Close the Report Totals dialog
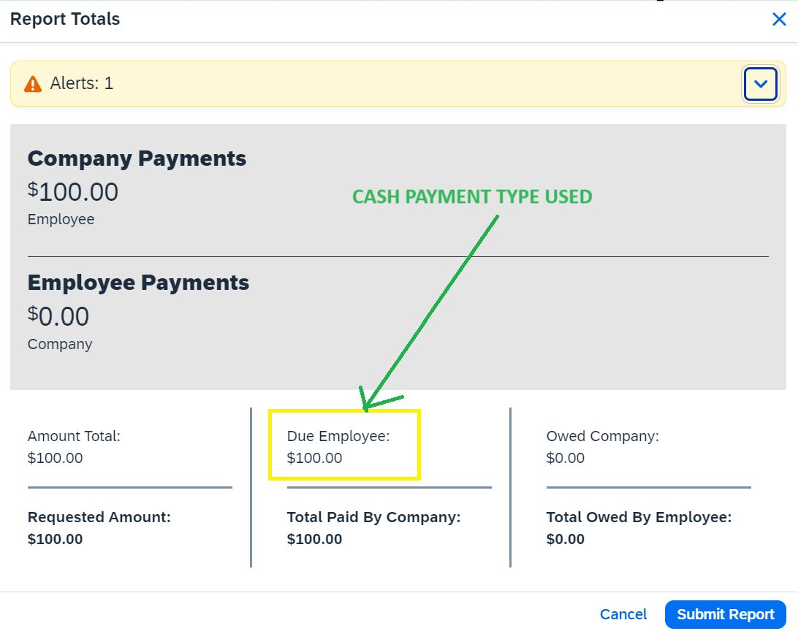 click(779, 19)
